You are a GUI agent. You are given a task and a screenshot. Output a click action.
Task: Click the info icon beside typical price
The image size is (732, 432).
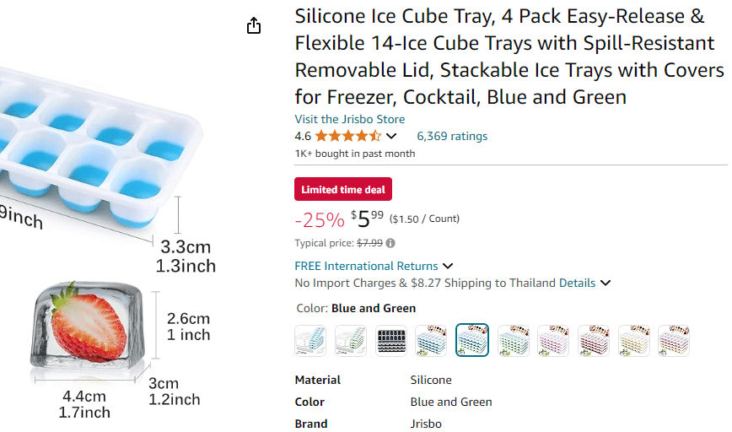(390, 243)
